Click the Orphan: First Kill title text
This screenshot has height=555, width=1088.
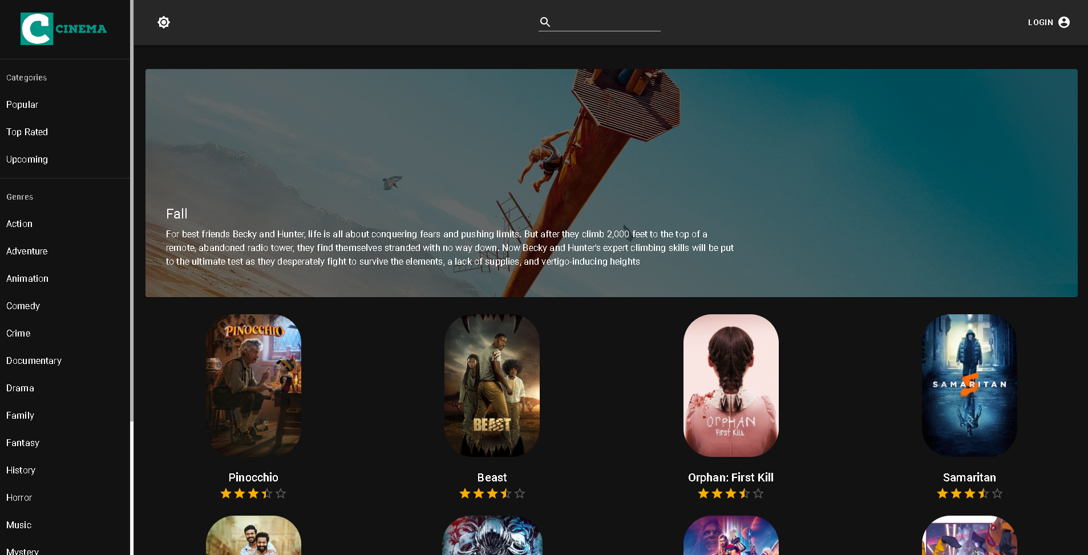click(731, 477)
